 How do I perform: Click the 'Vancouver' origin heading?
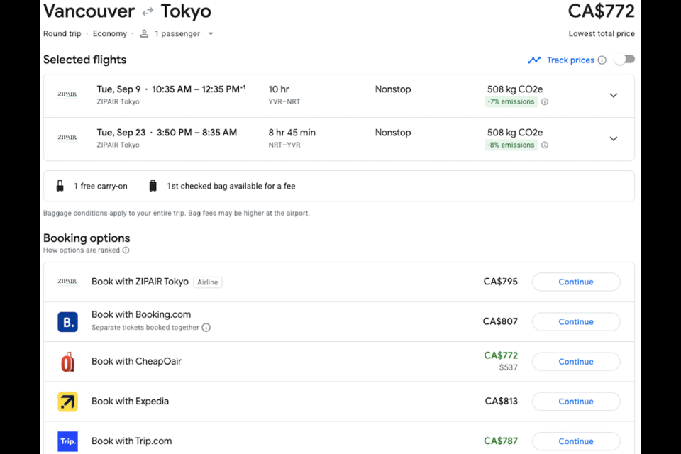click(89, 11)
